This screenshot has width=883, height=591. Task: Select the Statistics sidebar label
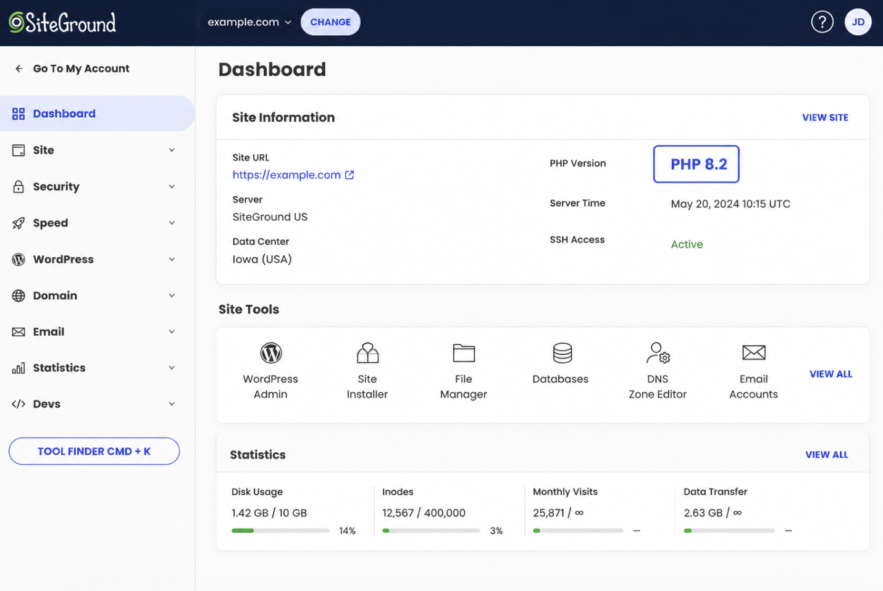click(x=59, y=368)
